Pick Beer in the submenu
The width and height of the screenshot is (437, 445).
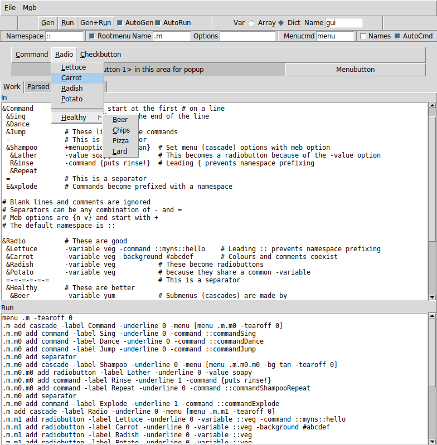pyautogui.click(x=120, y=120)
